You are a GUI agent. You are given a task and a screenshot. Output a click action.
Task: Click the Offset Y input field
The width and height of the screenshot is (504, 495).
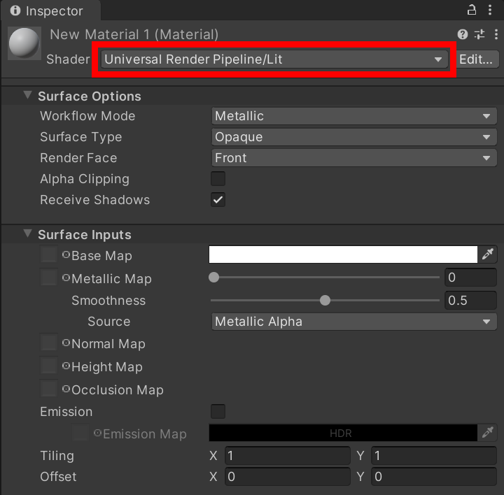[434, 476]
